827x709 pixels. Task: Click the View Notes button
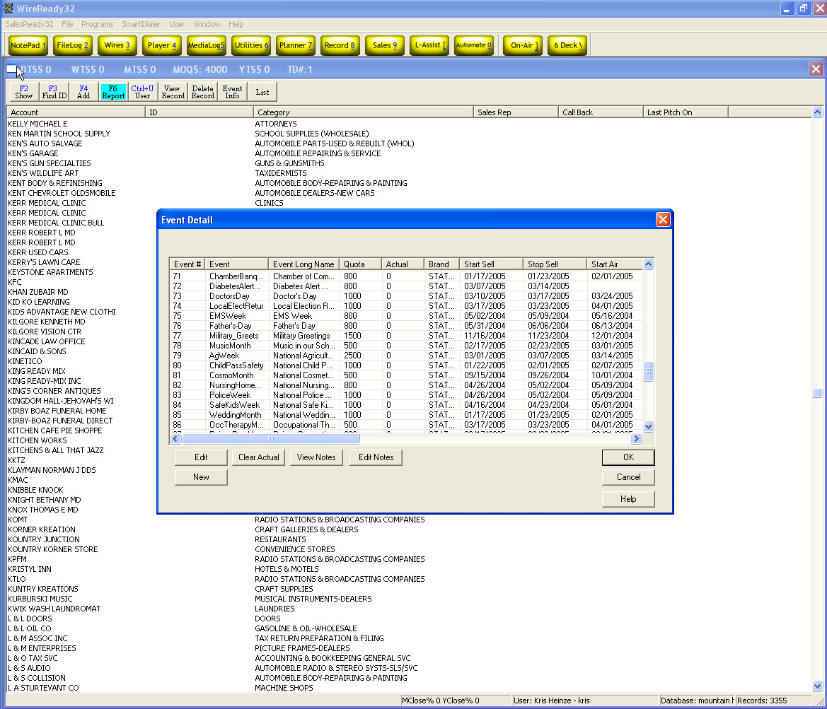click(x=316, y=457)
